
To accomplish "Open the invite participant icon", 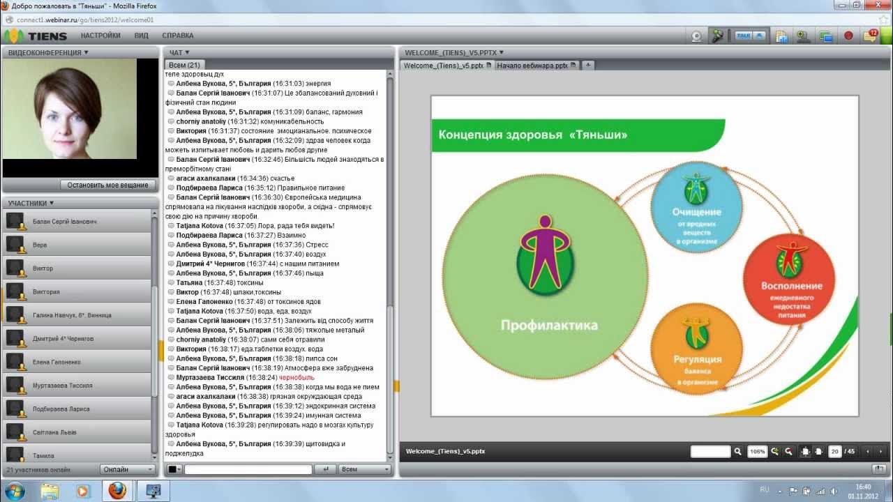I will coord(804,36).
